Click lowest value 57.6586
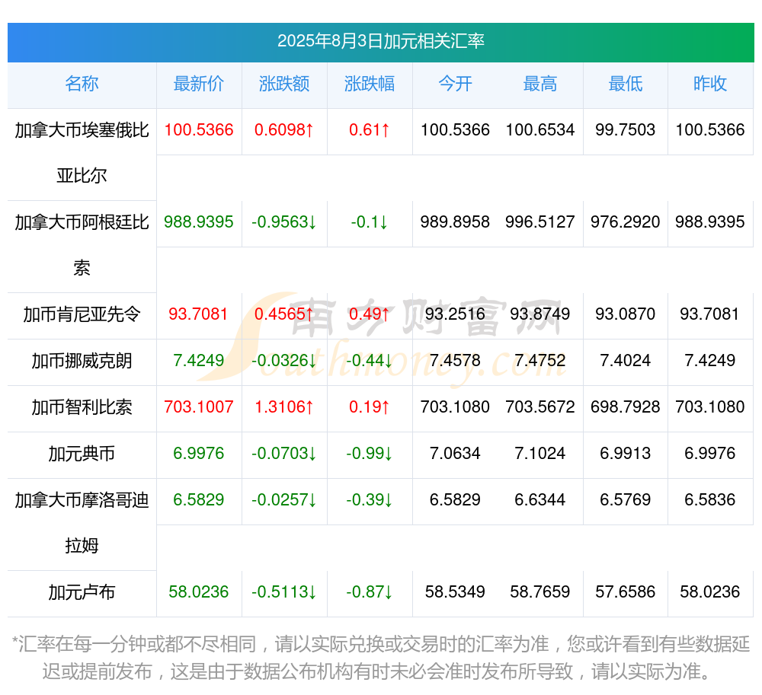This screenshot has width=762, height=695. click(626, 592)
